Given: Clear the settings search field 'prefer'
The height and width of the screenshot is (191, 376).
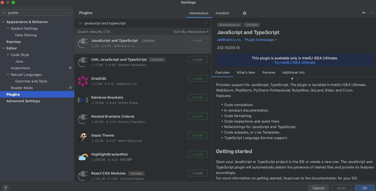Looking at the screenshot, I should pos(68,13).
